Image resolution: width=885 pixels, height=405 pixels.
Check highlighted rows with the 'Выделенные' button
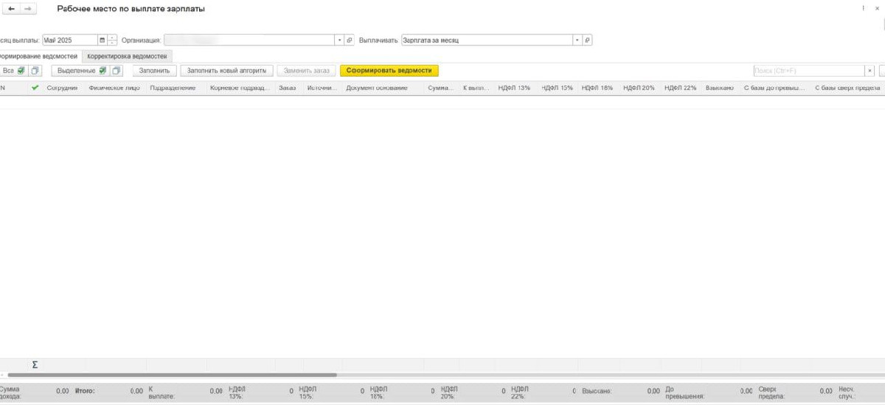point(81,71)
